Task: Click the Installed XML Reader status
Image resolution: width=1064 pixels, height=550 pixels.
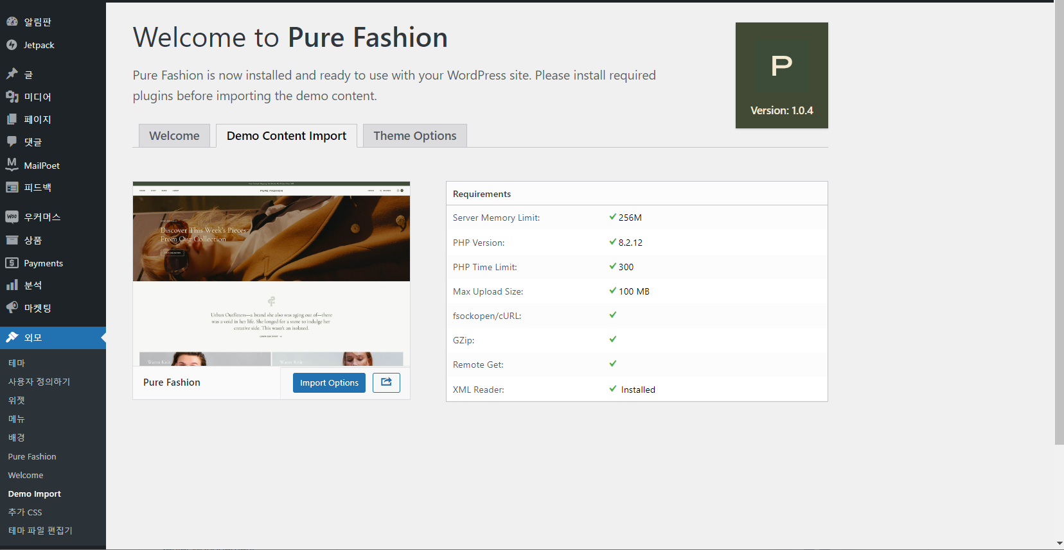Action: (x=638, y=390)
